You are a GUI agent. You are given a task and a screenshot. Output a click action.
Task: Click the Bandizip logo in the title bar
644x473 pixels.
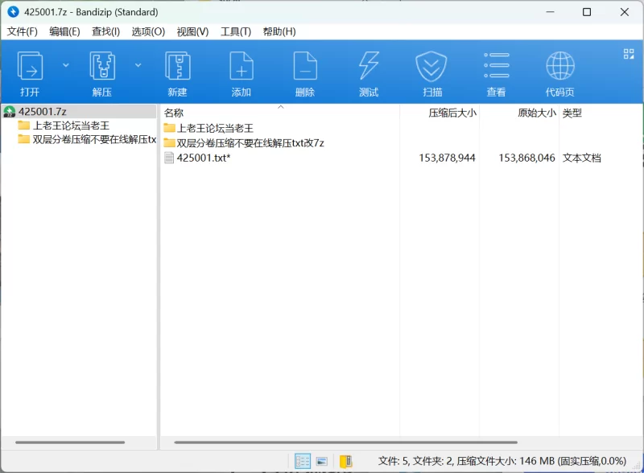[13, 12]
